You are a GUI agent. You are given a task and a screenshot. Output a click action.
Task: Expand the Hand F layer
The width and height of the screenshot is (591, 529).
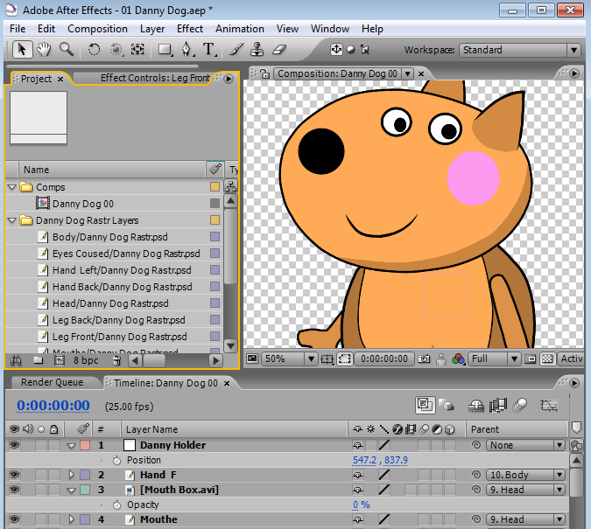point(71,475)
